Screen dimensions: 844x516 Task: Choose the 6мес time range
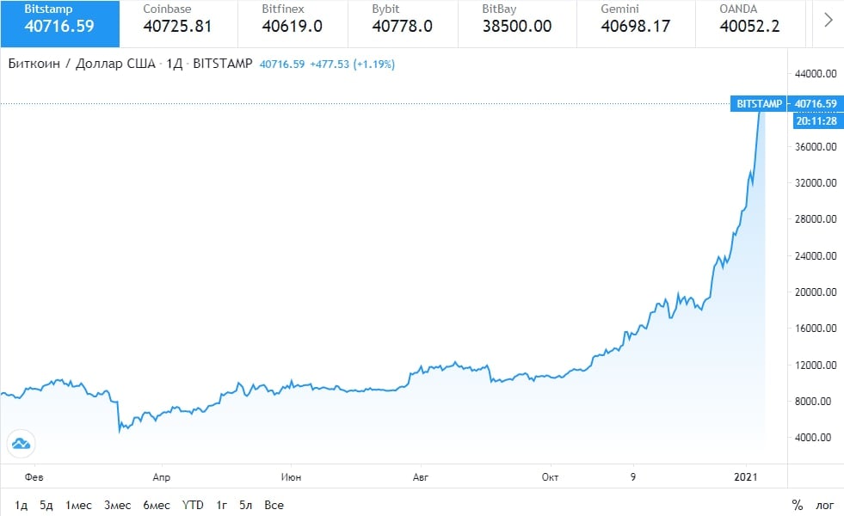[157, 505]
